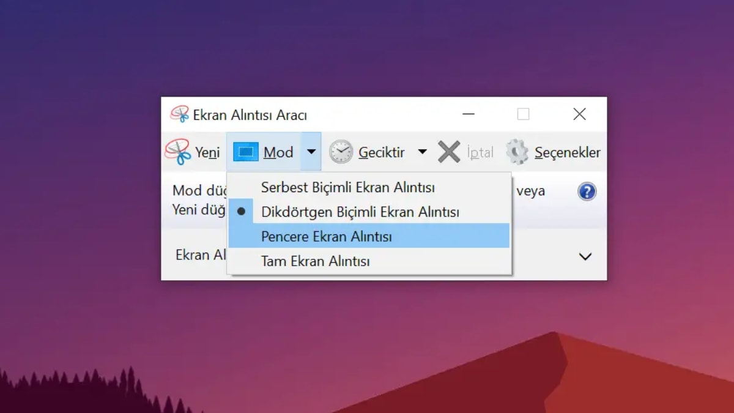Collapse the Mod dropdown arrow
The width and height of the screenshot is (734, 413).
(x=311, y=152)
